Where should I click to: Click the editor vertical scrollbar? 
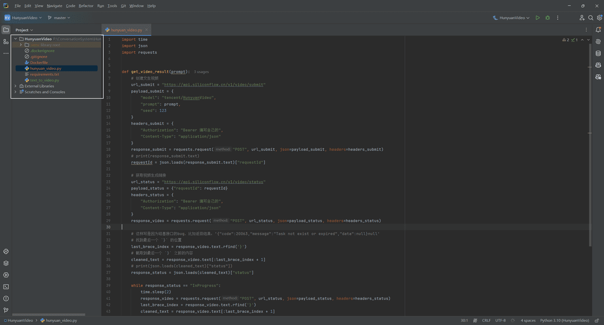(x=590, y=145)
